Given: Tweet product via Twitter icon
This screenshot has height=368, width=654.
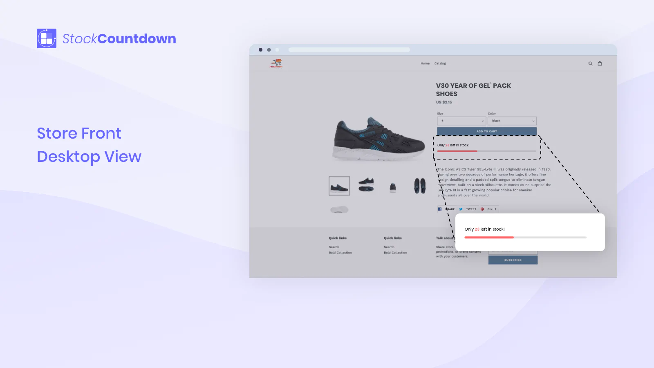Looking at the screenshot, I should [x=461, y=209].
